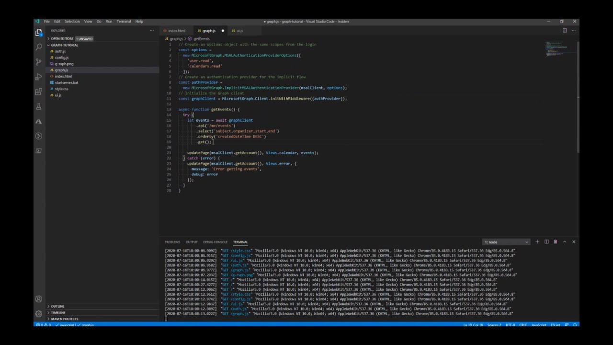
Task: Open auth.js in the Explorer
Action: pyautogui.click(x=60, y=51)
